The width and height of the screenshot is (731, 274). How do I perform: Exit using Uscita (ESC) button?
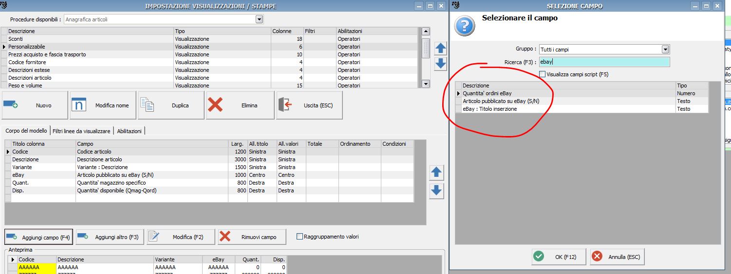click(309, 105)
